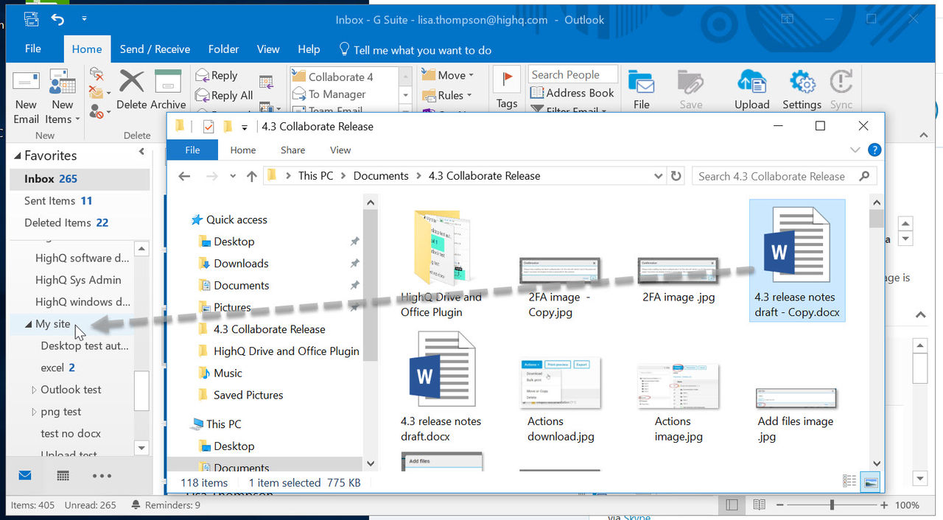
Task: Click the Reply icon in Outlook ribbon
Action: [x=216, y=75]
